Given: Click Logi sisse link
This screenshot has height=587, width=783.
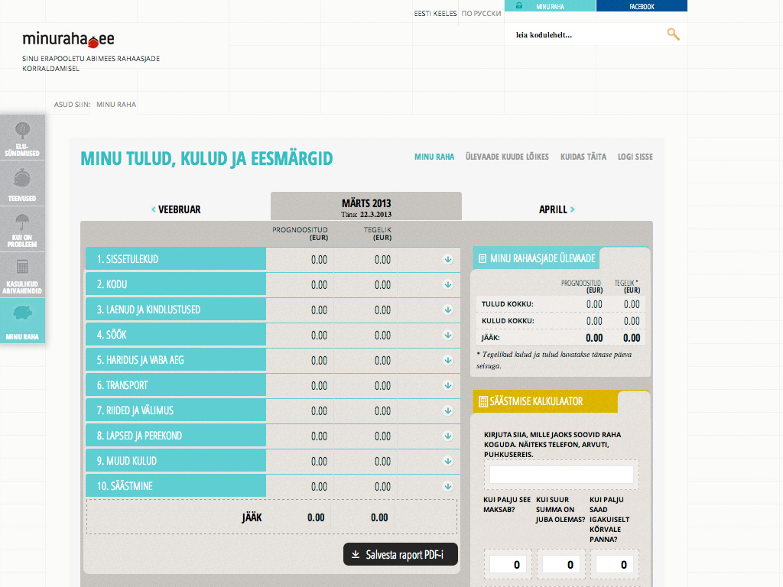Looking at the screenshot, I should [635, 157].
